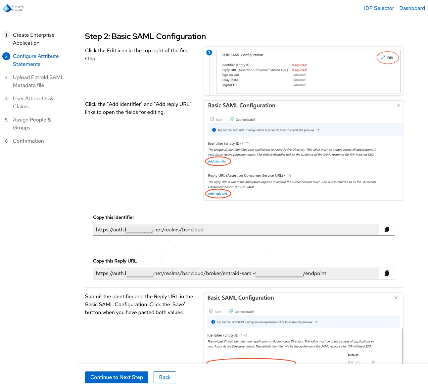Click the Save instructions screenshot at bottom
The height and width of the screenshot is (386, 428).
tap(304, 328)
